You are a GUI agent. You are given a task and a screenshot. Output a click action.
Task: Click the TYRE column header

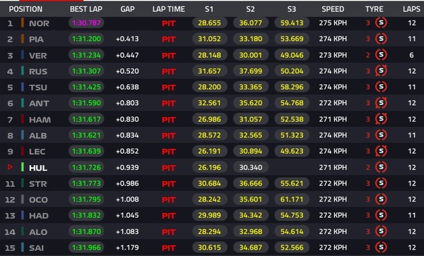(375, 9)
